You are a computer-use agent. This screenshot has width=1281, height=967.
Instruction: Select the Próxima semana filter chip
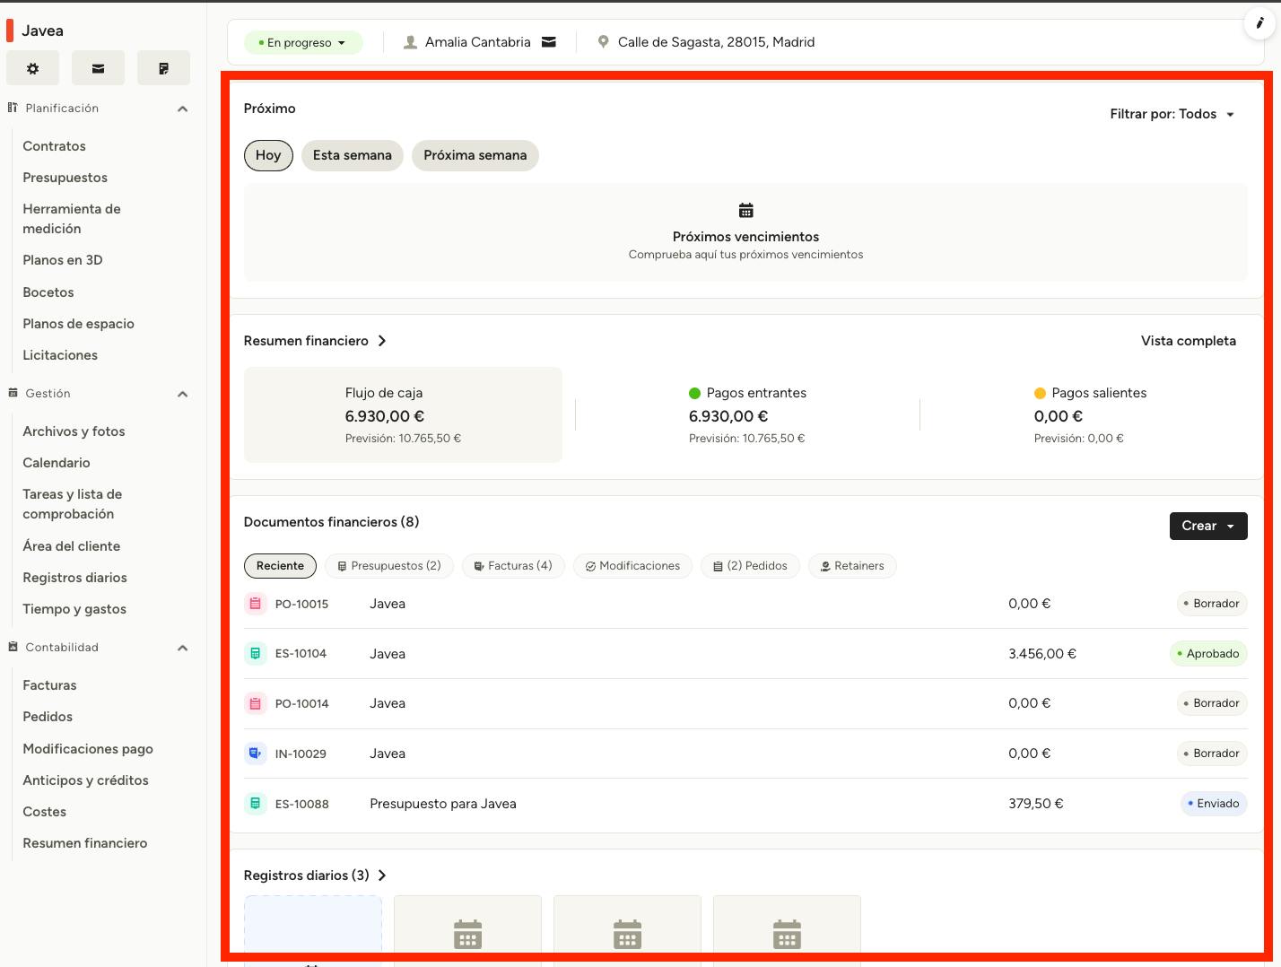point(475,155)
